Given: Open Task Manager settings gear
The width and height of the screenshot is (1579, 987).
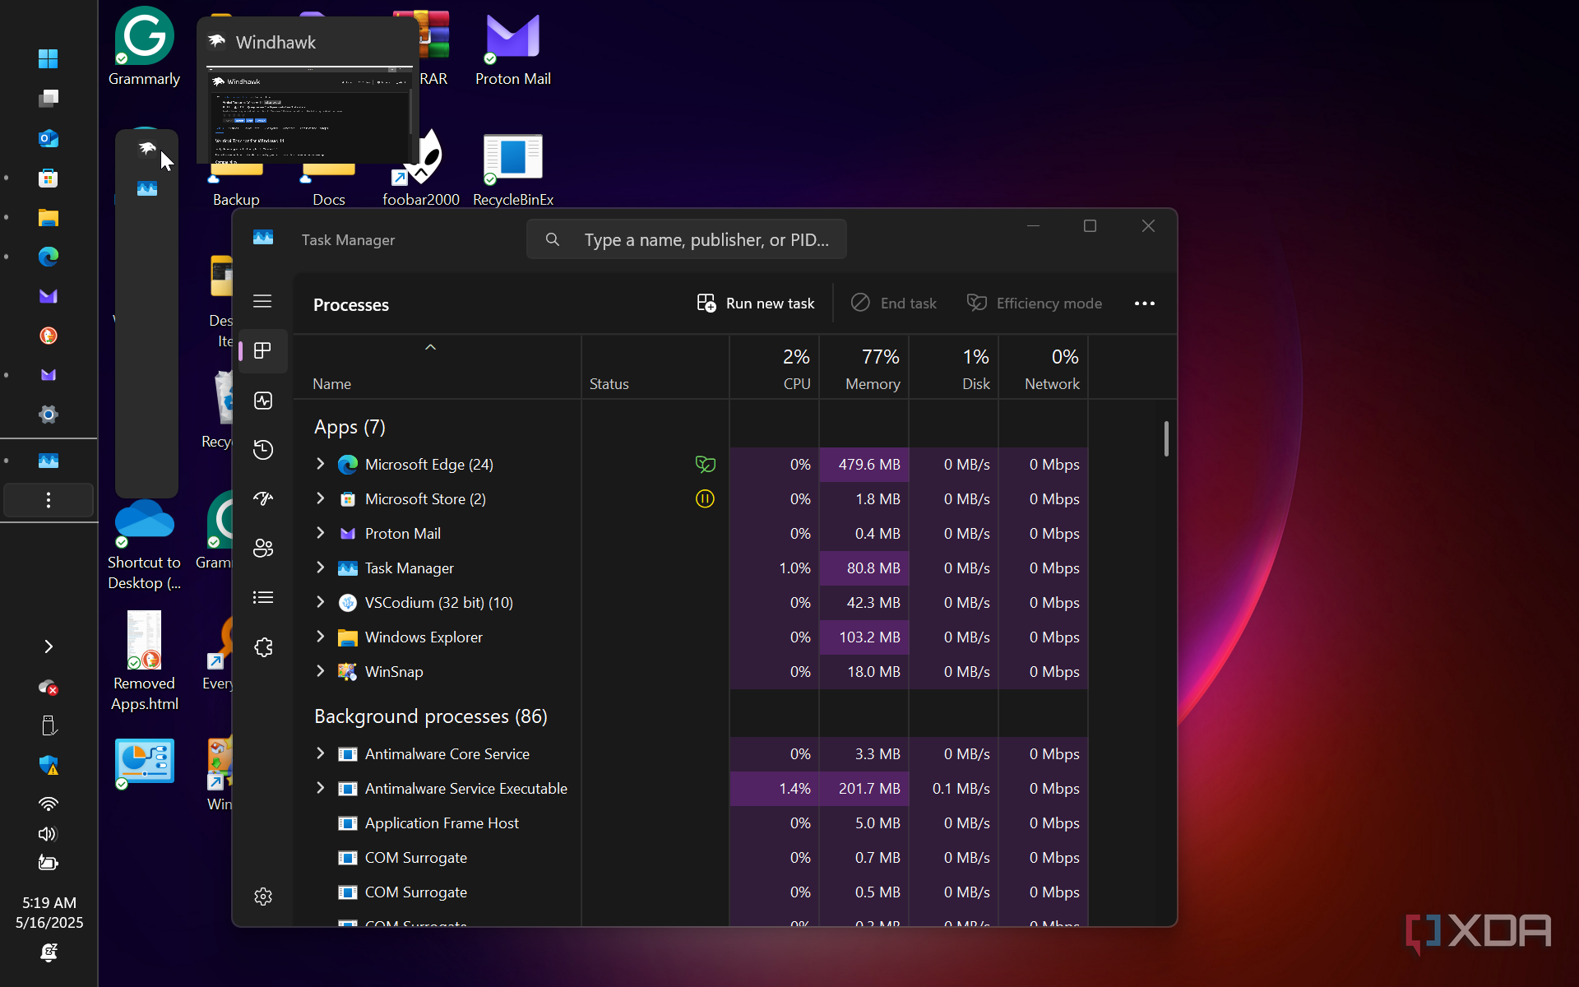Looking at the screenshot, I should pos(263,897).
